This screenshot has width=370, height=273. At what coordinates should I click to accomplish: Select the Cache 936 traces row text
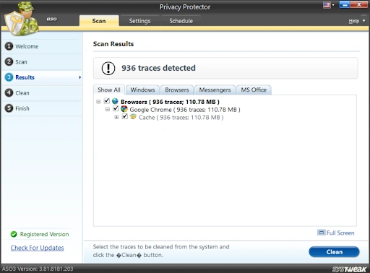181,118
